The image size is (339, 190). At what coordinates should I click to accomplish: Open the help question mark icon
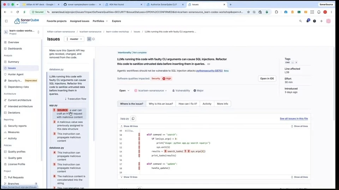click(x=314, y=21)
